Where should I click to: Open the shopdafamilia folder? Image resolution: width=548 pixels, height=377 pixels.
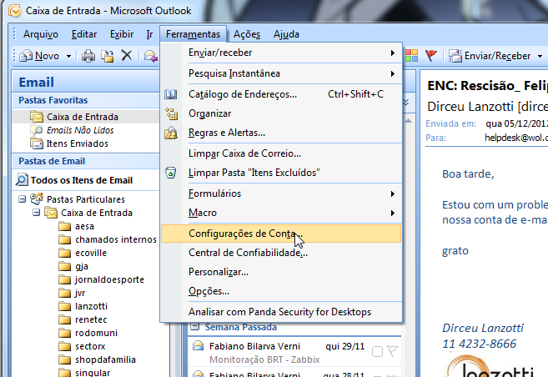[x=105, y=359]
